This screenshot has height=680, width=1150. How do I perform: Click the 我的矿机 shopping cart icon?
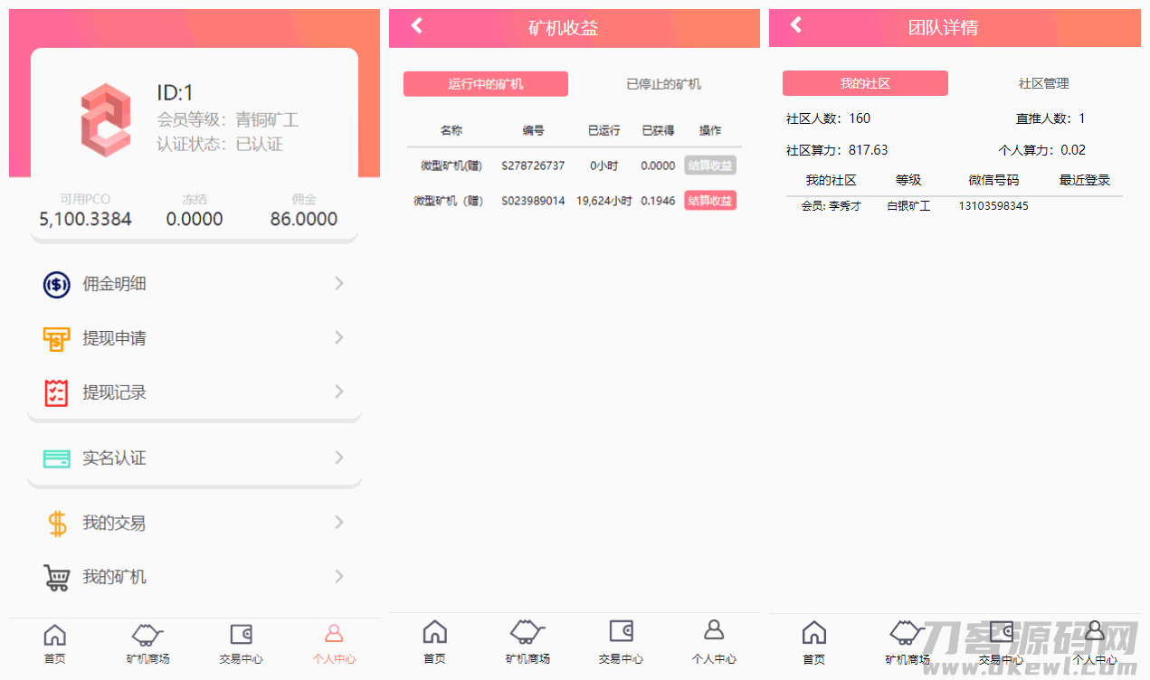pos(57,577)
